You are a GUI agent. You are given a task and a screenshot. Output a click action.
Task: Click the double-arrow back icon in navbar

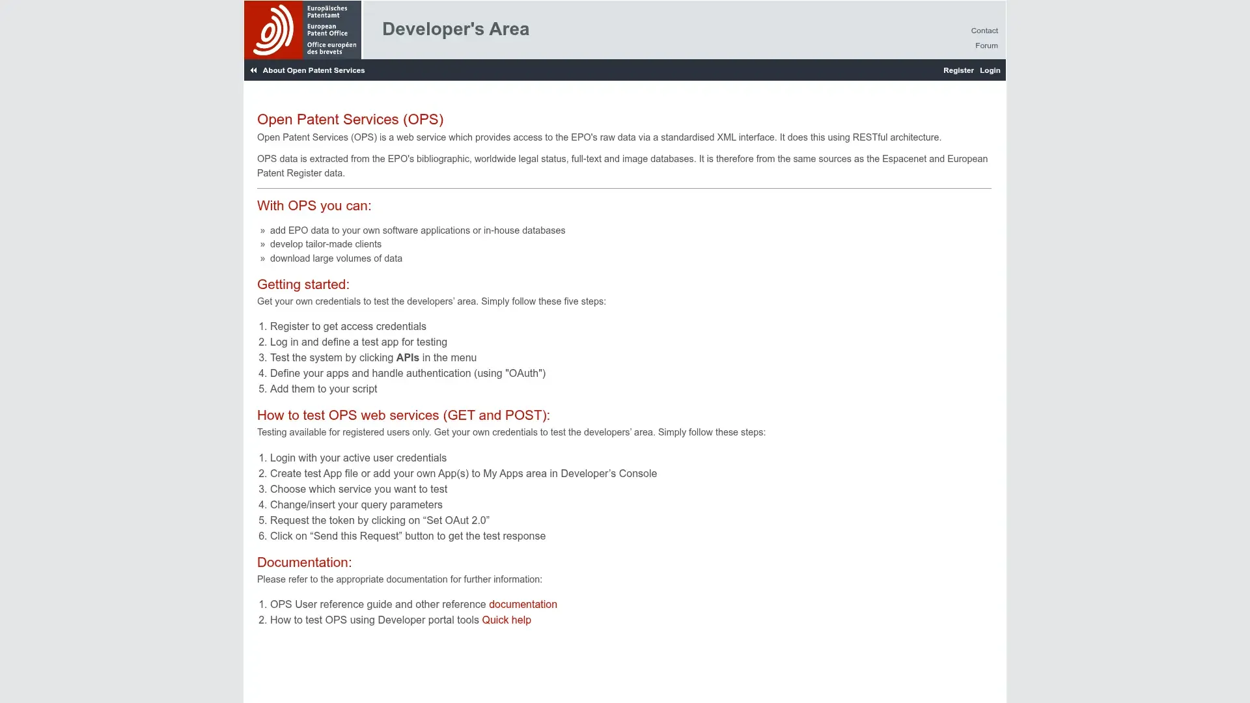pyautogui.click(x=253, y=70)
